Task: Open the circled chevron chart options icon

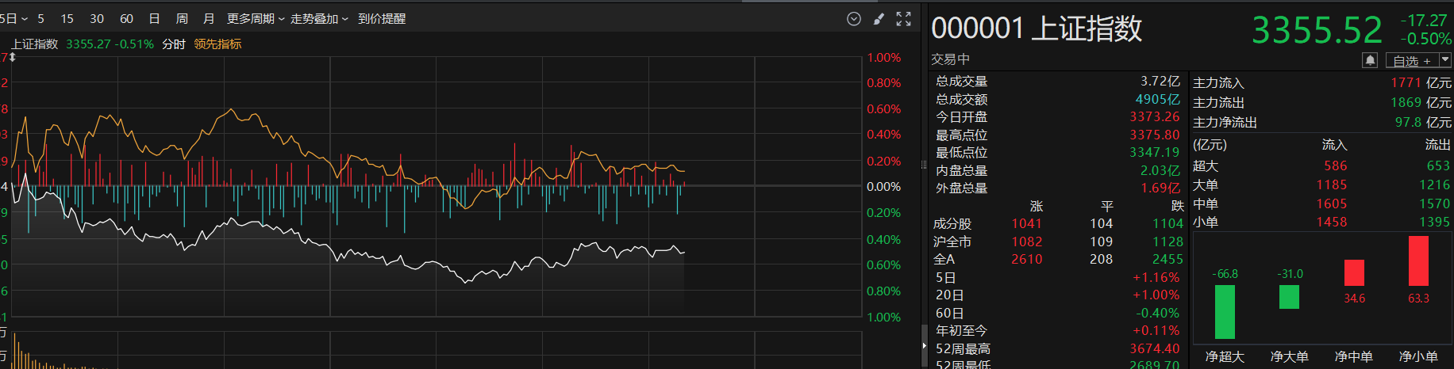Action: [854, 19]
